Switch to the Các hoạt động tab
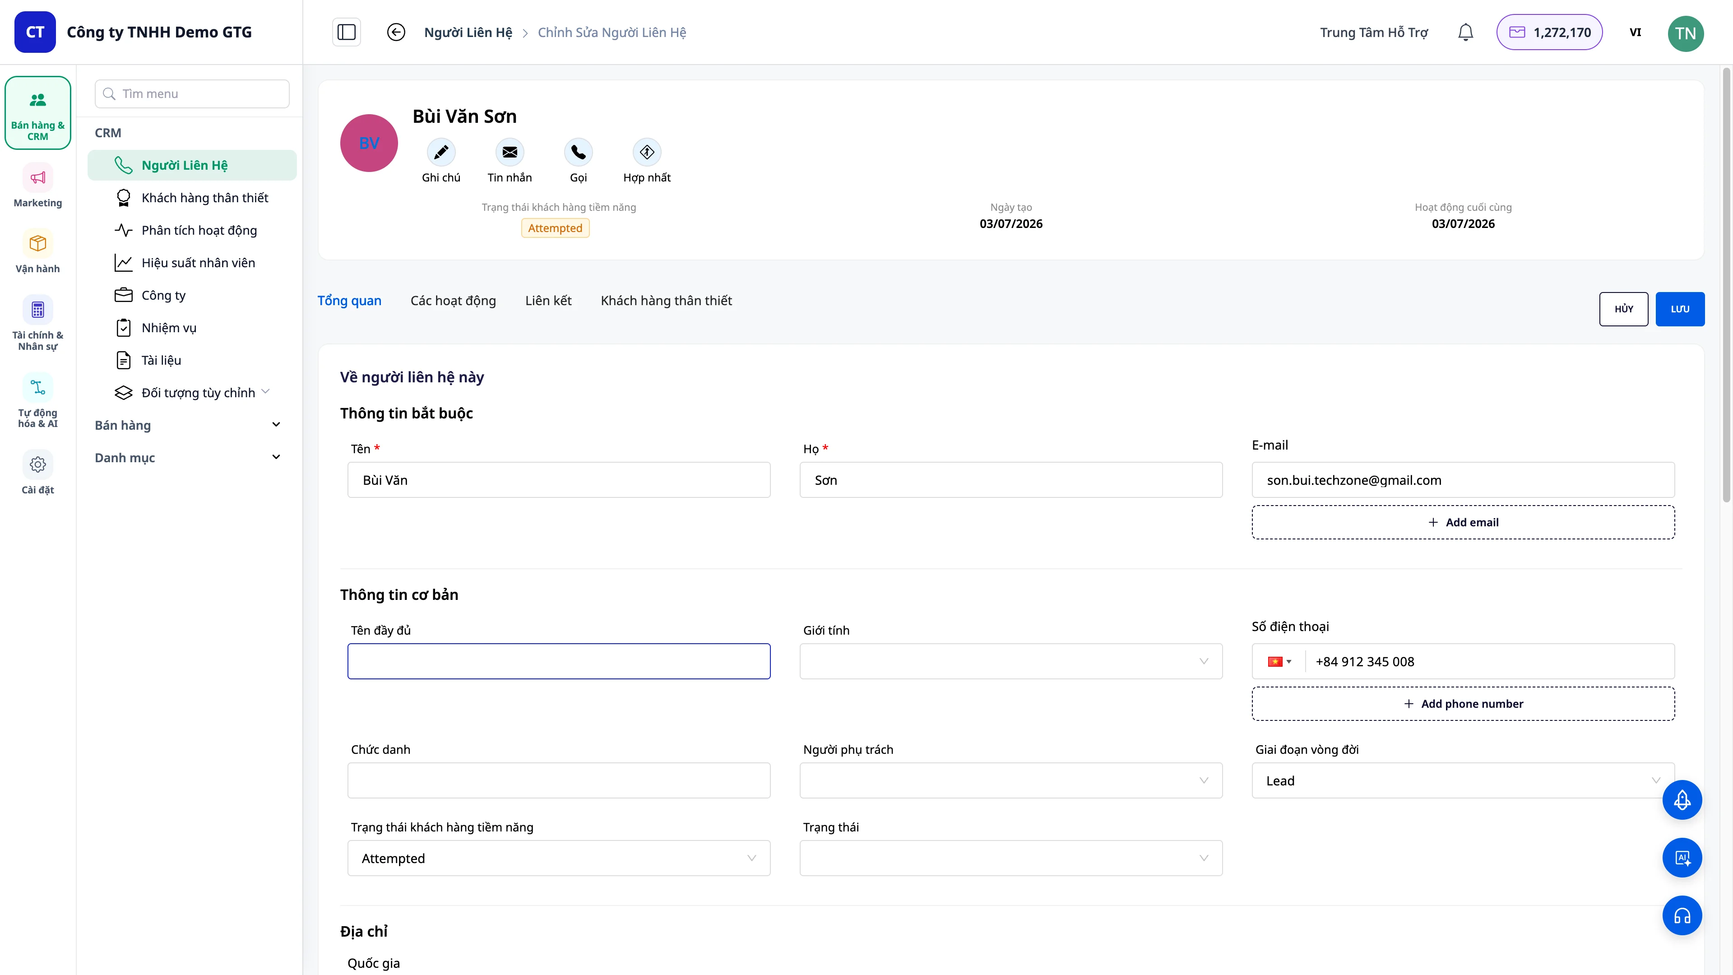The width and height of the screenshot is (1733, 975). pos(453,301)
